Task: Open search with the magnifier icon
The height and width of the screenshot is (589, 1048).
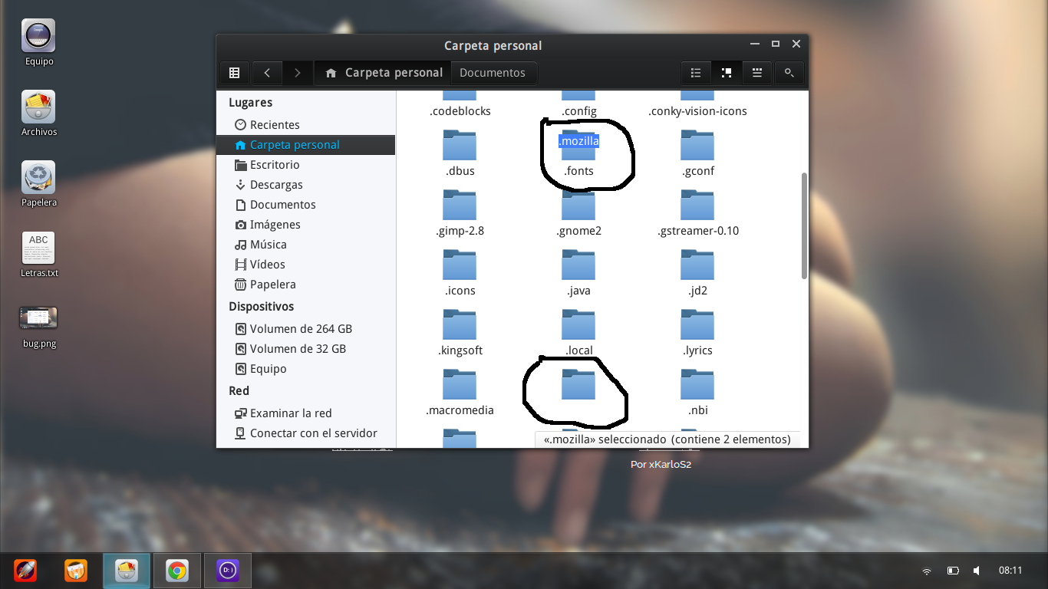Action: pos(789,73)
